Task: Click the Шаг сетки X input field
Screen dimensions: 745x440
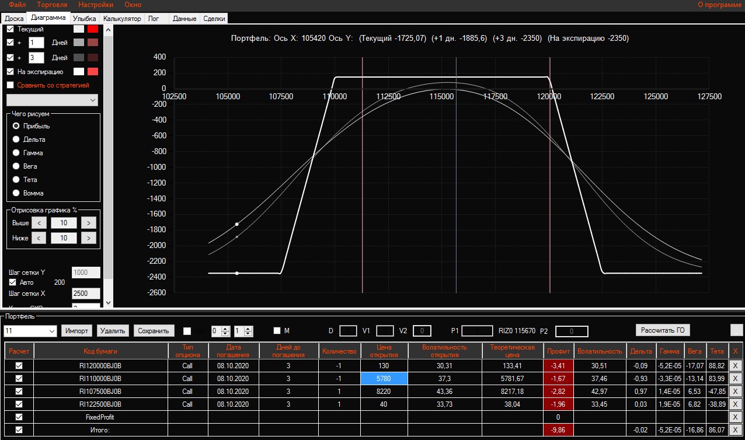Action: tap(86, 294)
